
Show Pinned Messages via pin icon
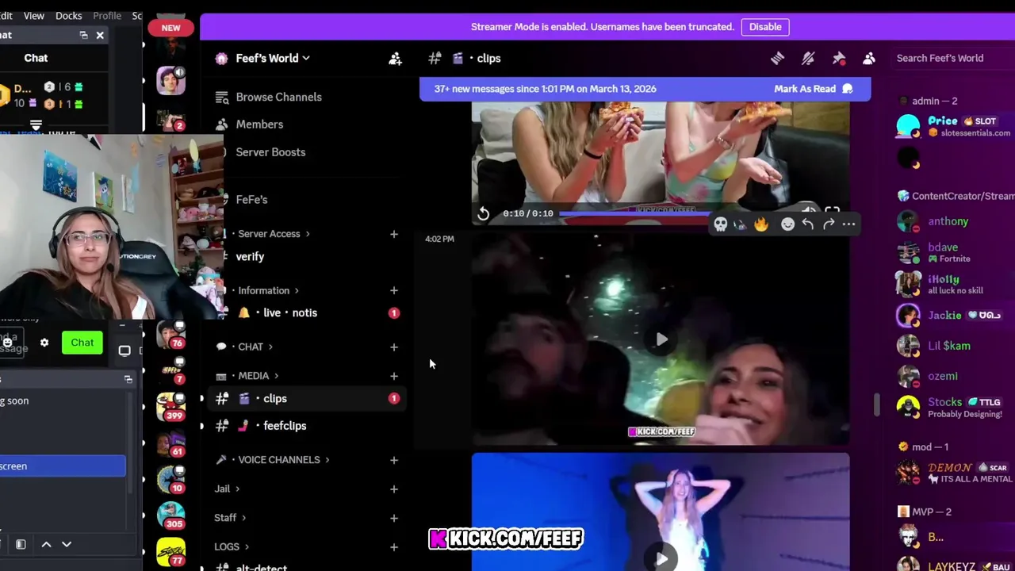pos(839,58)
